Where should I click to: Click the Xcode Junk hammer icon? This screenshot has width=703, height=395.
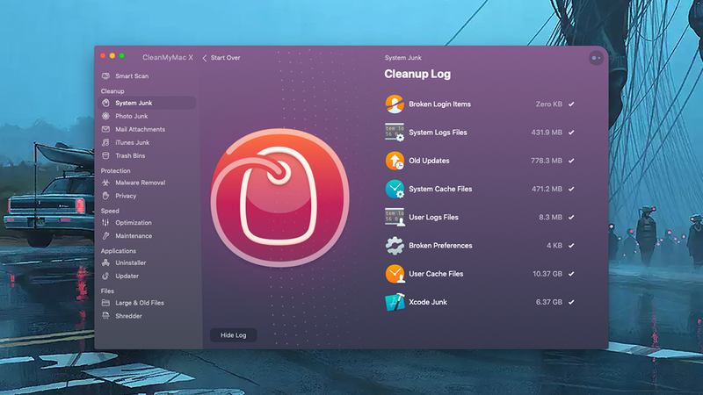395,302
